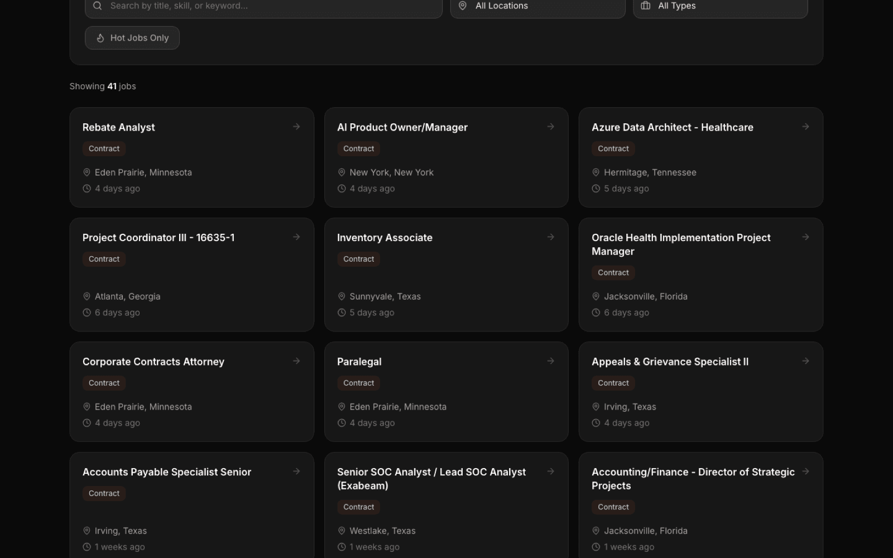Open Appeals & Grievance Specialist II job
893x558 pixels.
coord(670,362)
